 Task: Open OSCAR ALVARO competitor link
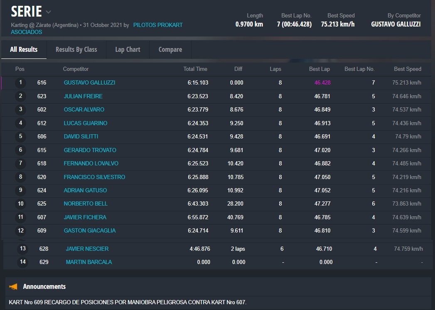(x=84, y=109)
